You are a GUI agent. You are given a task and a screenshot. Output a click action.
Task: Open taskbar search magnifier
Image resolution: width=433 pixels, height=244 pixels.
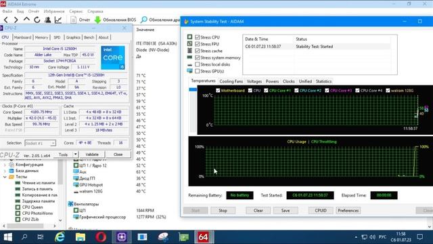click(x=24, y=237)
